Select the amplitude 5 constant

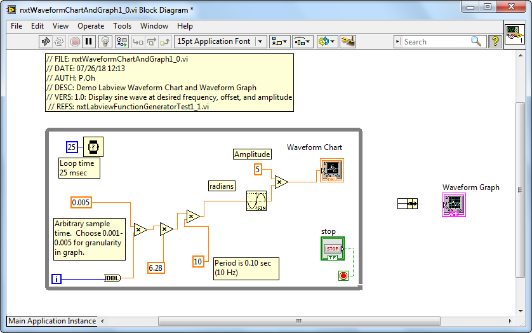[x=258, y=169]
